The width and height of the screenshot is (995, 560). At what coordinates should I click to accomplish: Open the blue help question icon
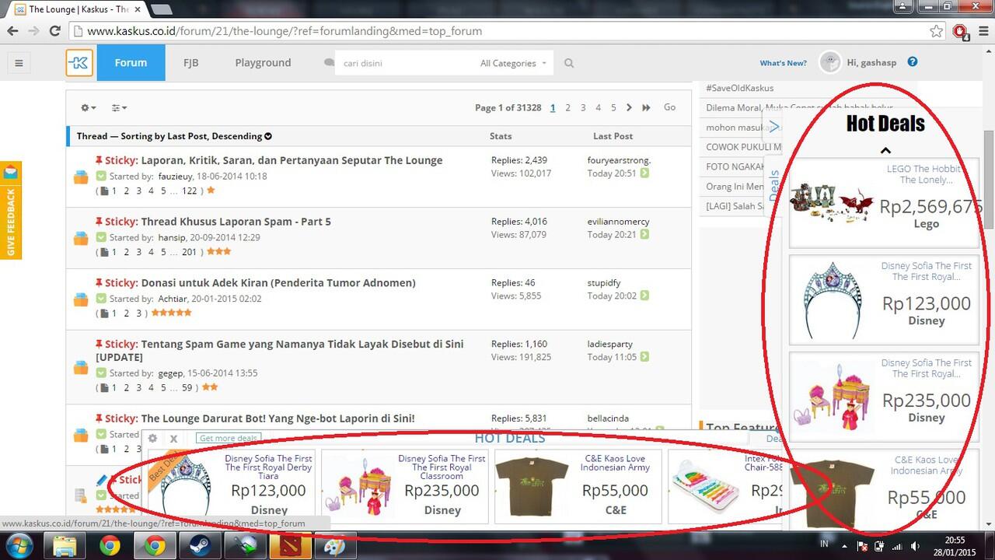pos(913,62)
